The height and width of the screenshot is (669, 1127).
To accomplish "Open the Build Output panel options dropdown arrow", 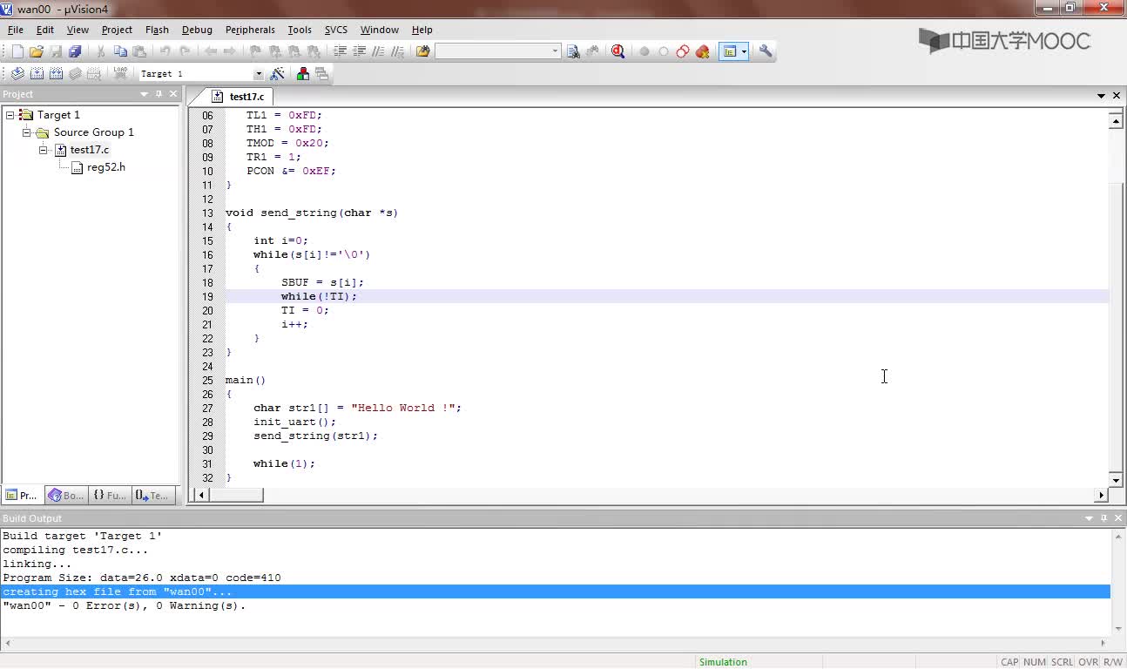I will pyautogui.click(x=1089, y=518).
